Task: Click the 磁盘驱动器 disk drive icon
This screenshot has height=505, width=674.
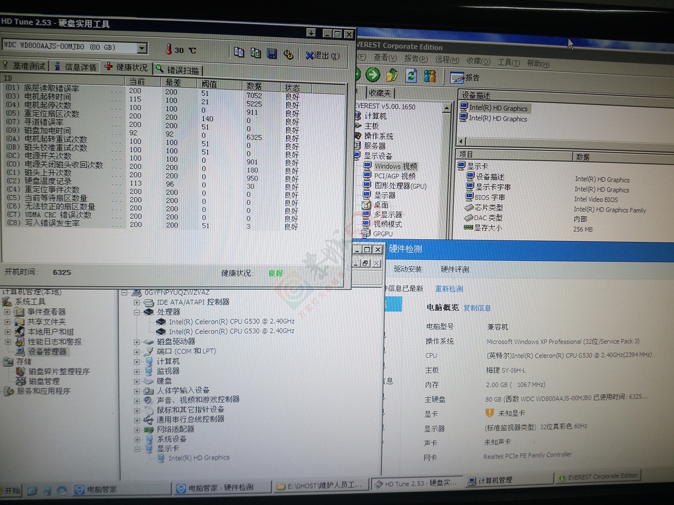Action: (149, 341)
